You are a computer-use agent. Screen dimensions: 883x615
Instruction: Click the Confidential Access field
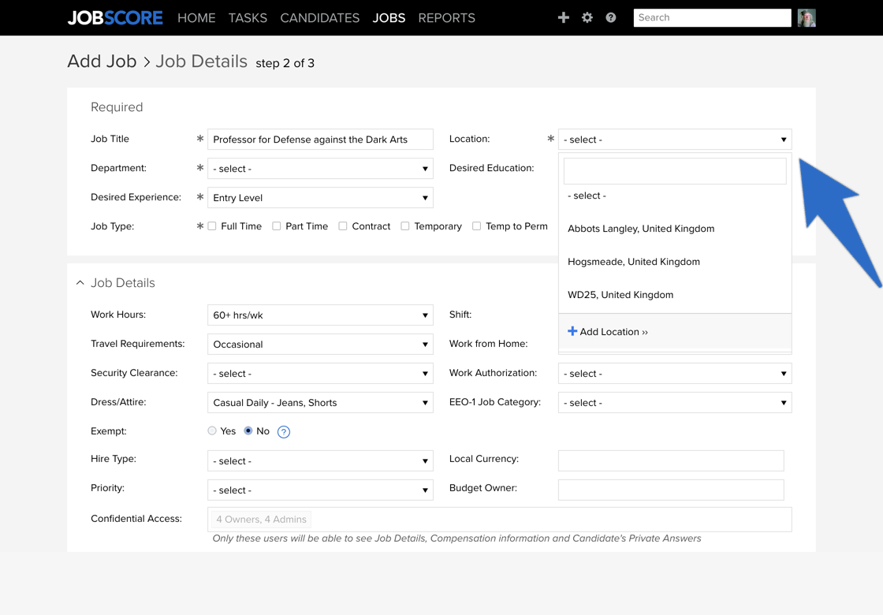[x=500, y=520]
